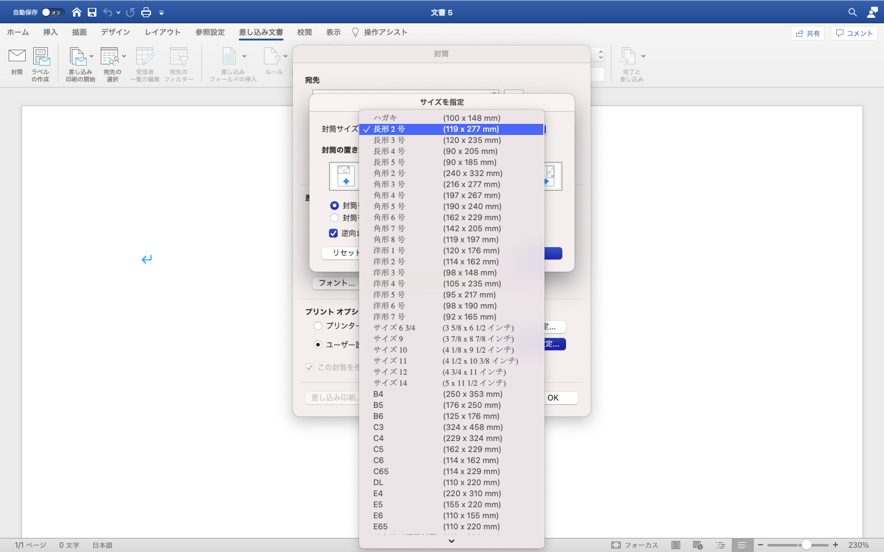The image size is (884, 552).
Task: Click the 差し込み印刷 button in 封筒 dialog
Action: [332, 397]
